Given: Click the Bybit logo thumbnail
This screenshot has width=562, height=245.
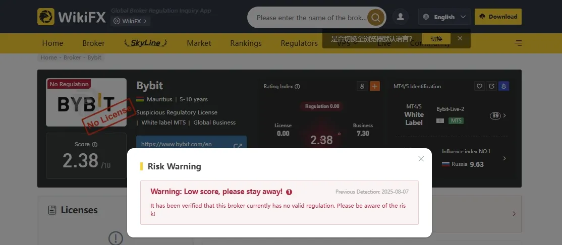Looking at the screenshot, I should [86, 102].
